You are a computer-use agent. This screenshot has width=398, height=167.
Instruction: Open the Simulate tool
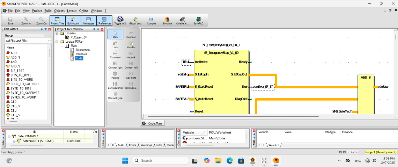[x=167, y=21]
